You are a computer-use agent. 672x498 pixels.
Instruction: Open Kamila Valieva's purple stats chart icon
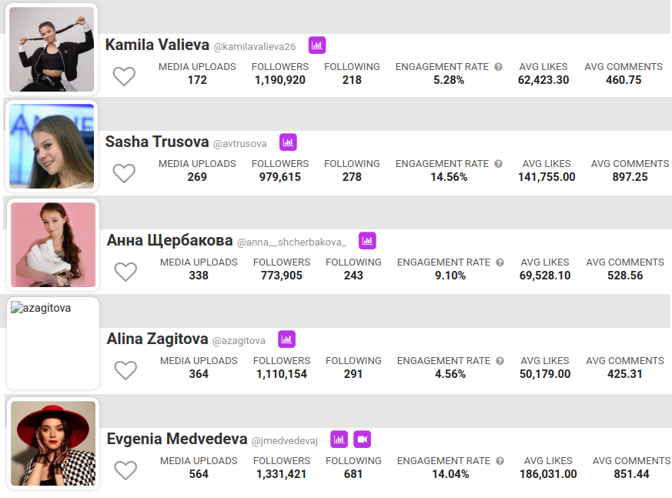click(x=317, y=45)
